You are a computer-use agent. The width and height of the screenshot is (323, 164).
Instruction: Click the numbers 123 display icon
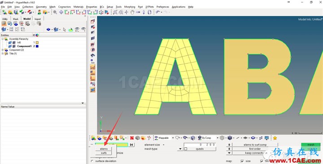point(92,61)
